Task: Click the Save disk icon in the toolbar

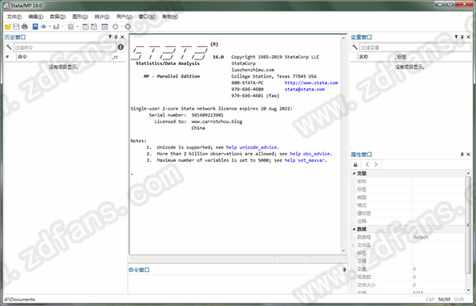Action: pos(17,27)
